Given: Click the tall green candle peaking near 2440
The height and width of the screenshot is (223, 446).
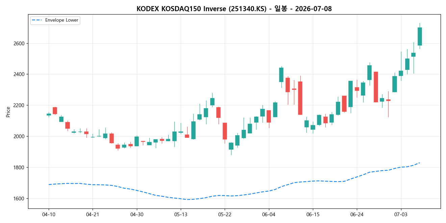Looking at the screenshot, I should (x=281, y=75).
